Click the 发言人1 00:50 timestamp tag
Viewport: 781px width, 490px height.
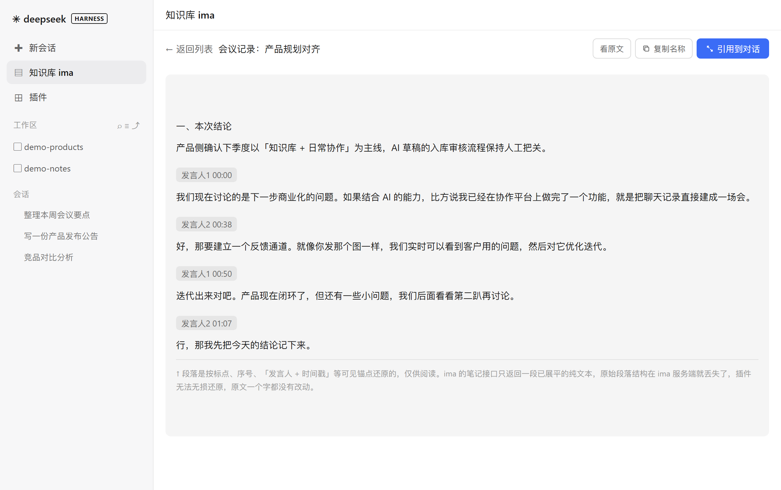coord(207,274)
